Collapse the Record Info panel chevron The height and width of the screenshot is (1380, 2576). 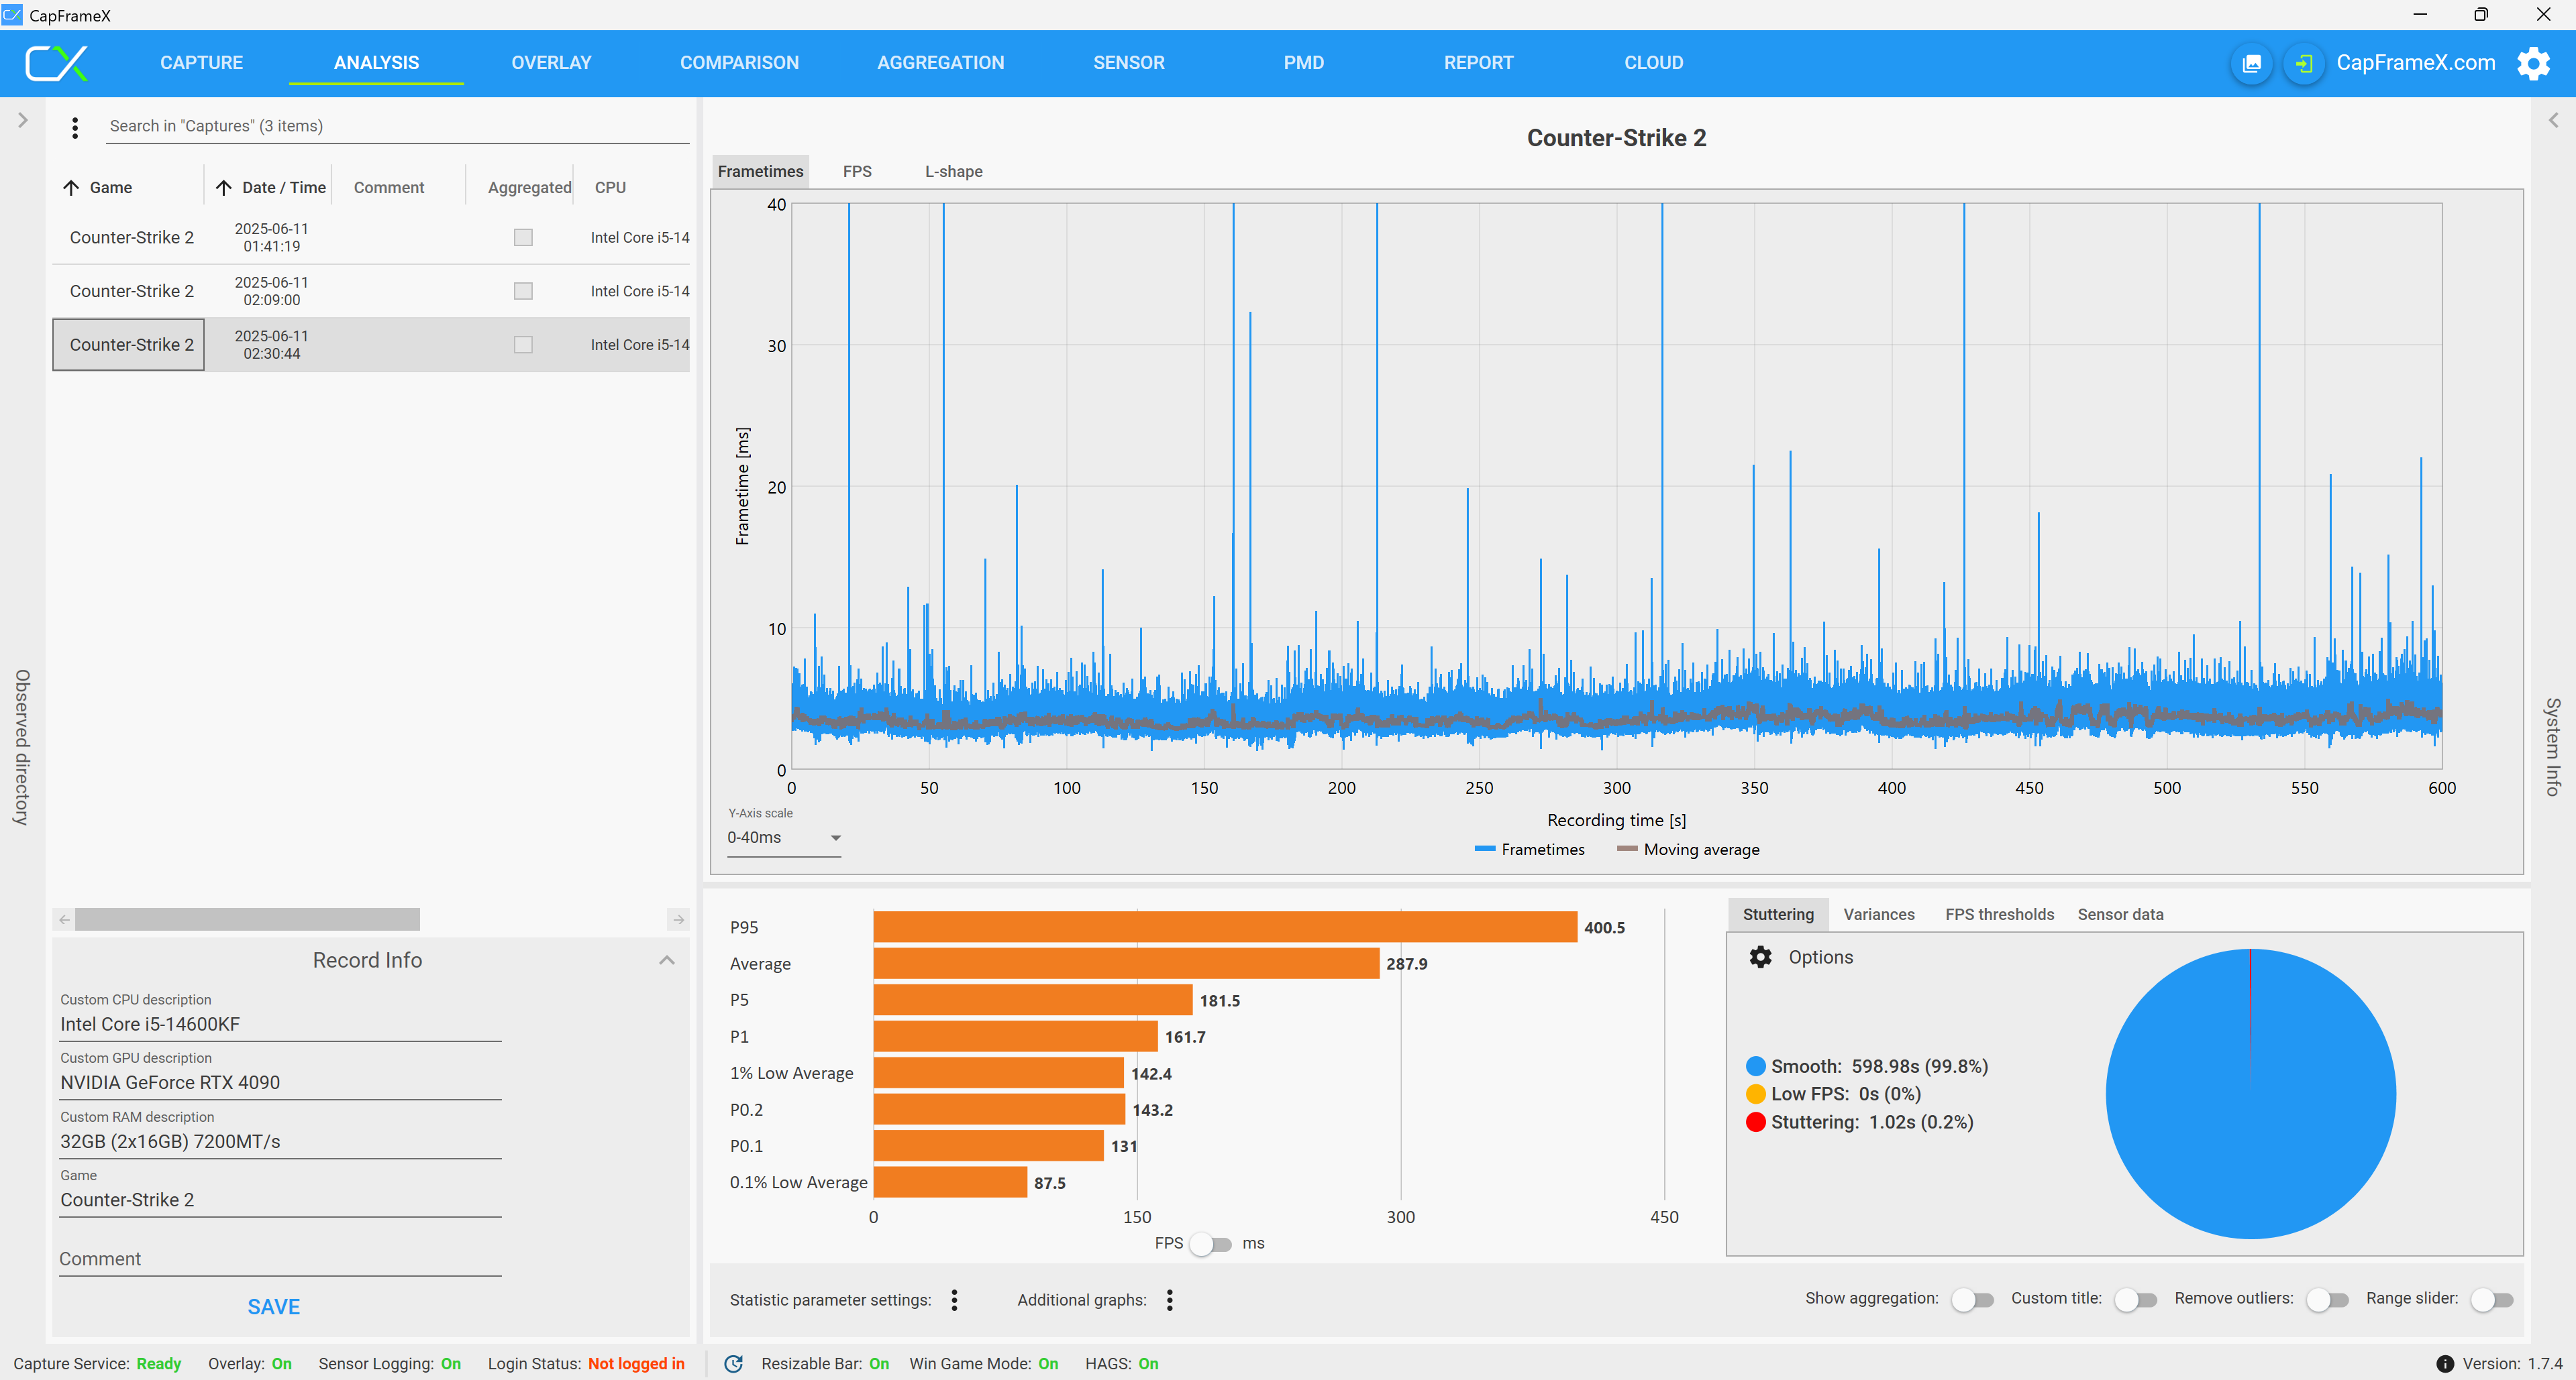click(x=667, y=960)
